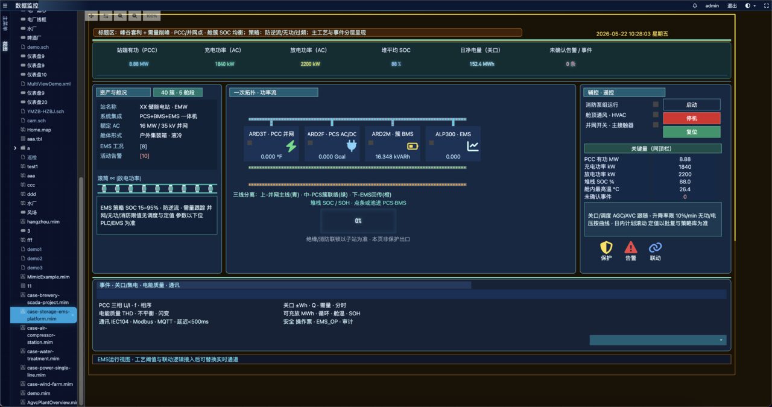Toggle the 舱顶通风 · HVAC checkbox

pyautogui.click(x=656, y=115)
